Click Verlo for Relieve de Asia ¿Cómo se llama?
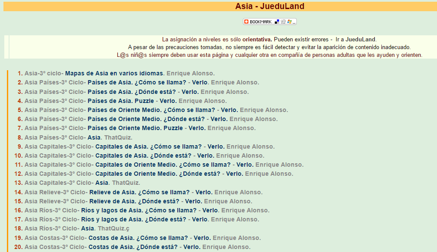 point(204,192)
